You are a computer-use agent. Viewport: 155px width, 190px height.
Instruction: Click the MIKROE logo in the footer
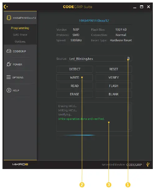(x=20, y=164)
